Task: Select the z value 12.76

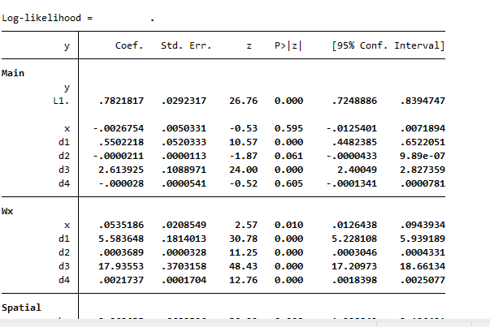Action: click(244, 280)
